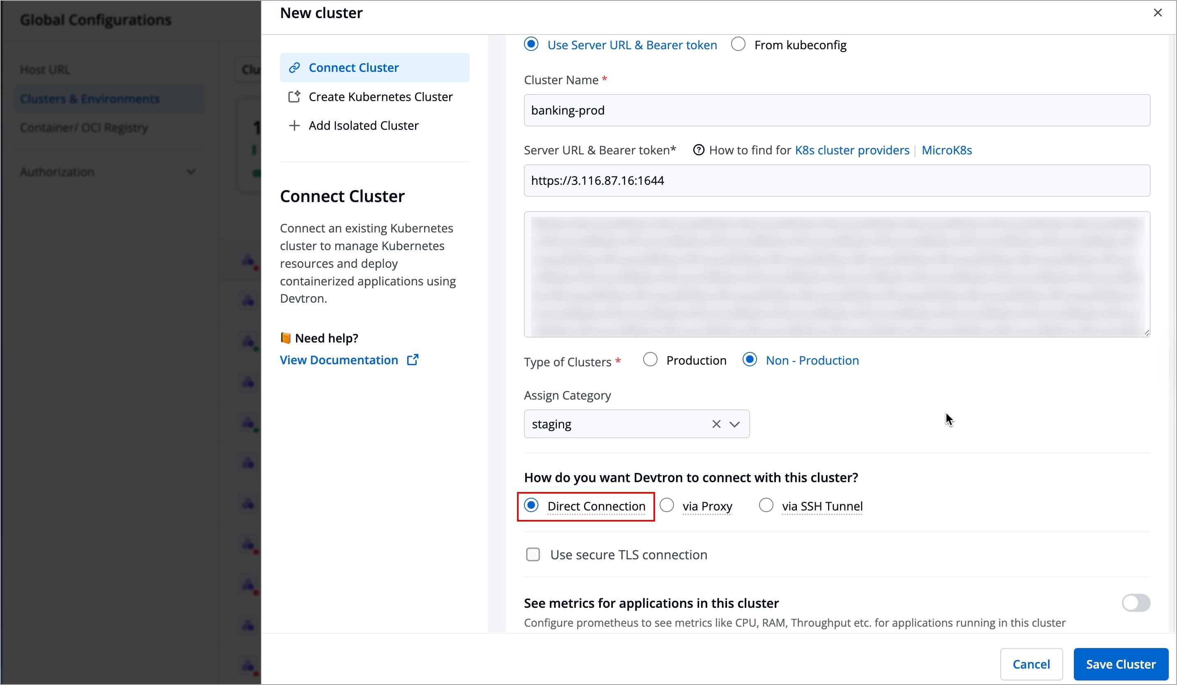Viewport: 1177px width, 685px height.
Task: Select the From kubeconfig radio option
Action: 739,44
